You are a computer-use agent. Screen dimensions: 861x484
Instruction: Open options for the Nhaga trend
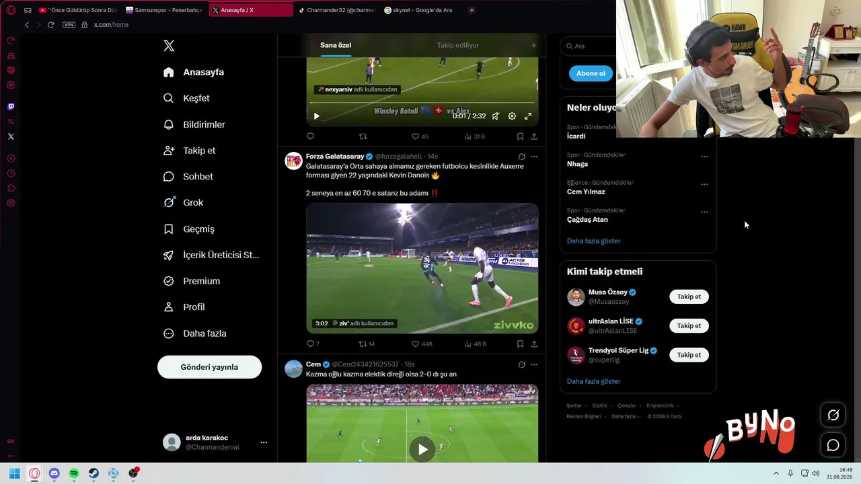[x=704, y=157]
